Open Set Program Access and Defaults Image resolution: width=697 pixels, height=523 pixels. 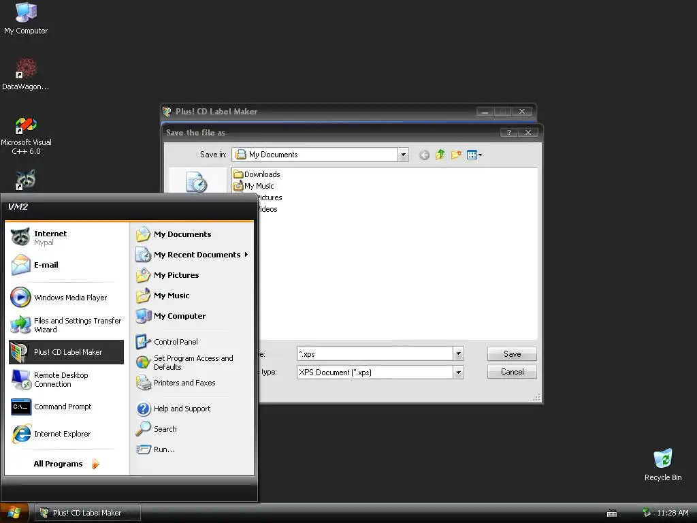point(192,362)
